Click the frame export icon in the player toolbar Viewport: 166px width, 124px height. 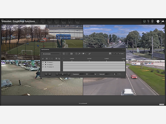pyautogui.click(x=72, y=54)
